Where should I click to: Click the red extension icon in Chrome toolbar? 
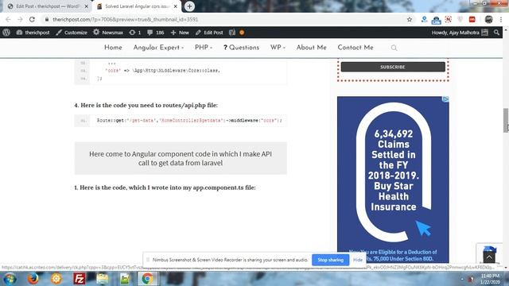tap(472, 19)
